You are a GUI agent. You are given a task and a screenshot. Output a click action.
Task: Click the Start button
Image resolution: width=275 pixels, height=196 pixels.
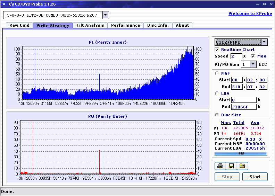255,177
